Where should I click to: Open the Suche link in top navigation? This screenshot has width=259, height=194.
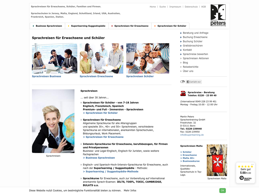click(163, 7)
